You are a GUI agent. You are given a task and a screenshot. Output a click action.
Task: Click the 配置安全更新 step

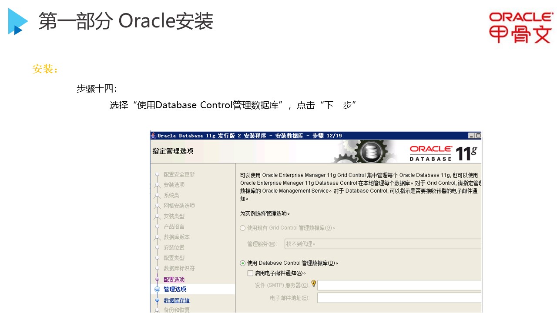point(179,174)
